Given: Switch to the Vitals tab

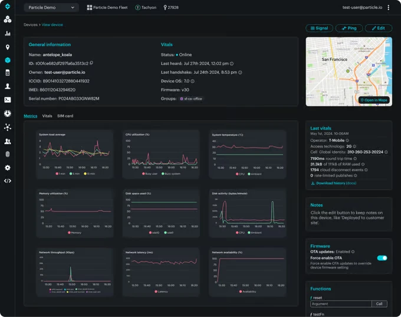Looking at the screenshot, I should (47, 116).
